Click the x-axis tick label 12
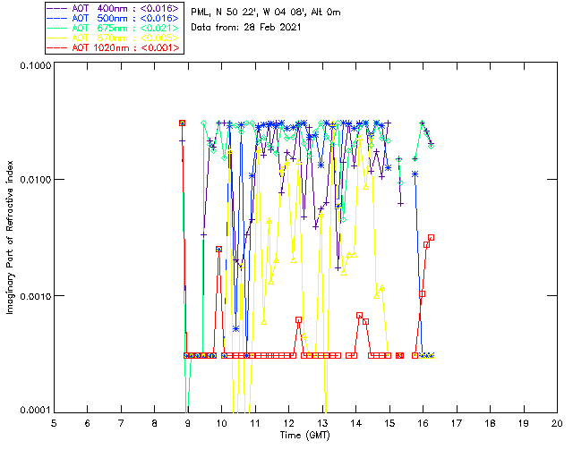573x458 pixels. coord(288,422)
